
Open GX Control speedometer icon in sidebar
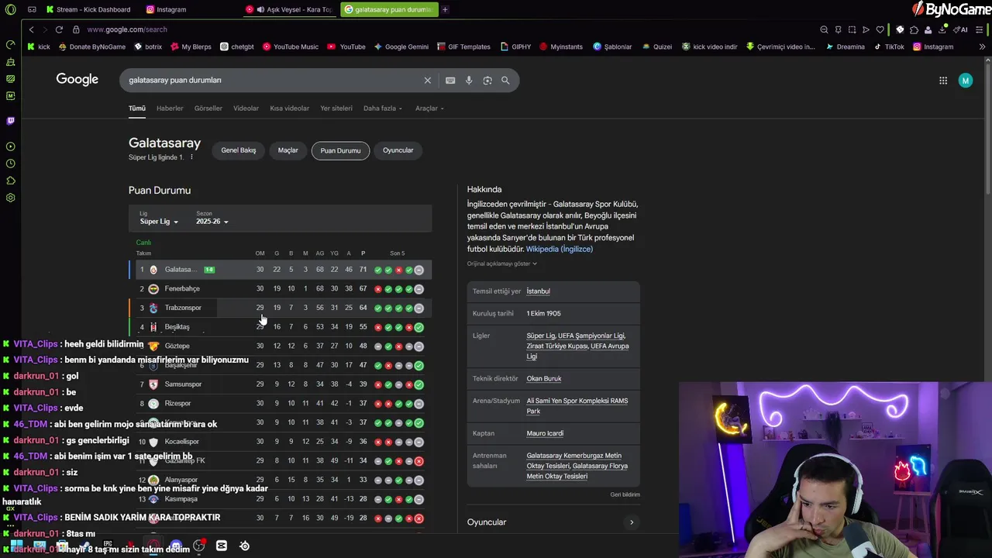coord(10,44)
